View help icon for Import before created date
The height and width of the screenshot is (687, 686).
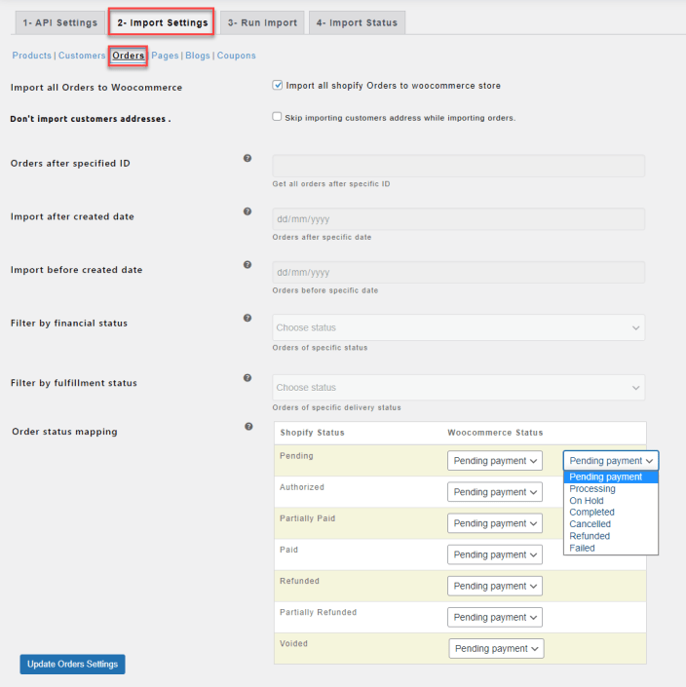coord(248,265)
